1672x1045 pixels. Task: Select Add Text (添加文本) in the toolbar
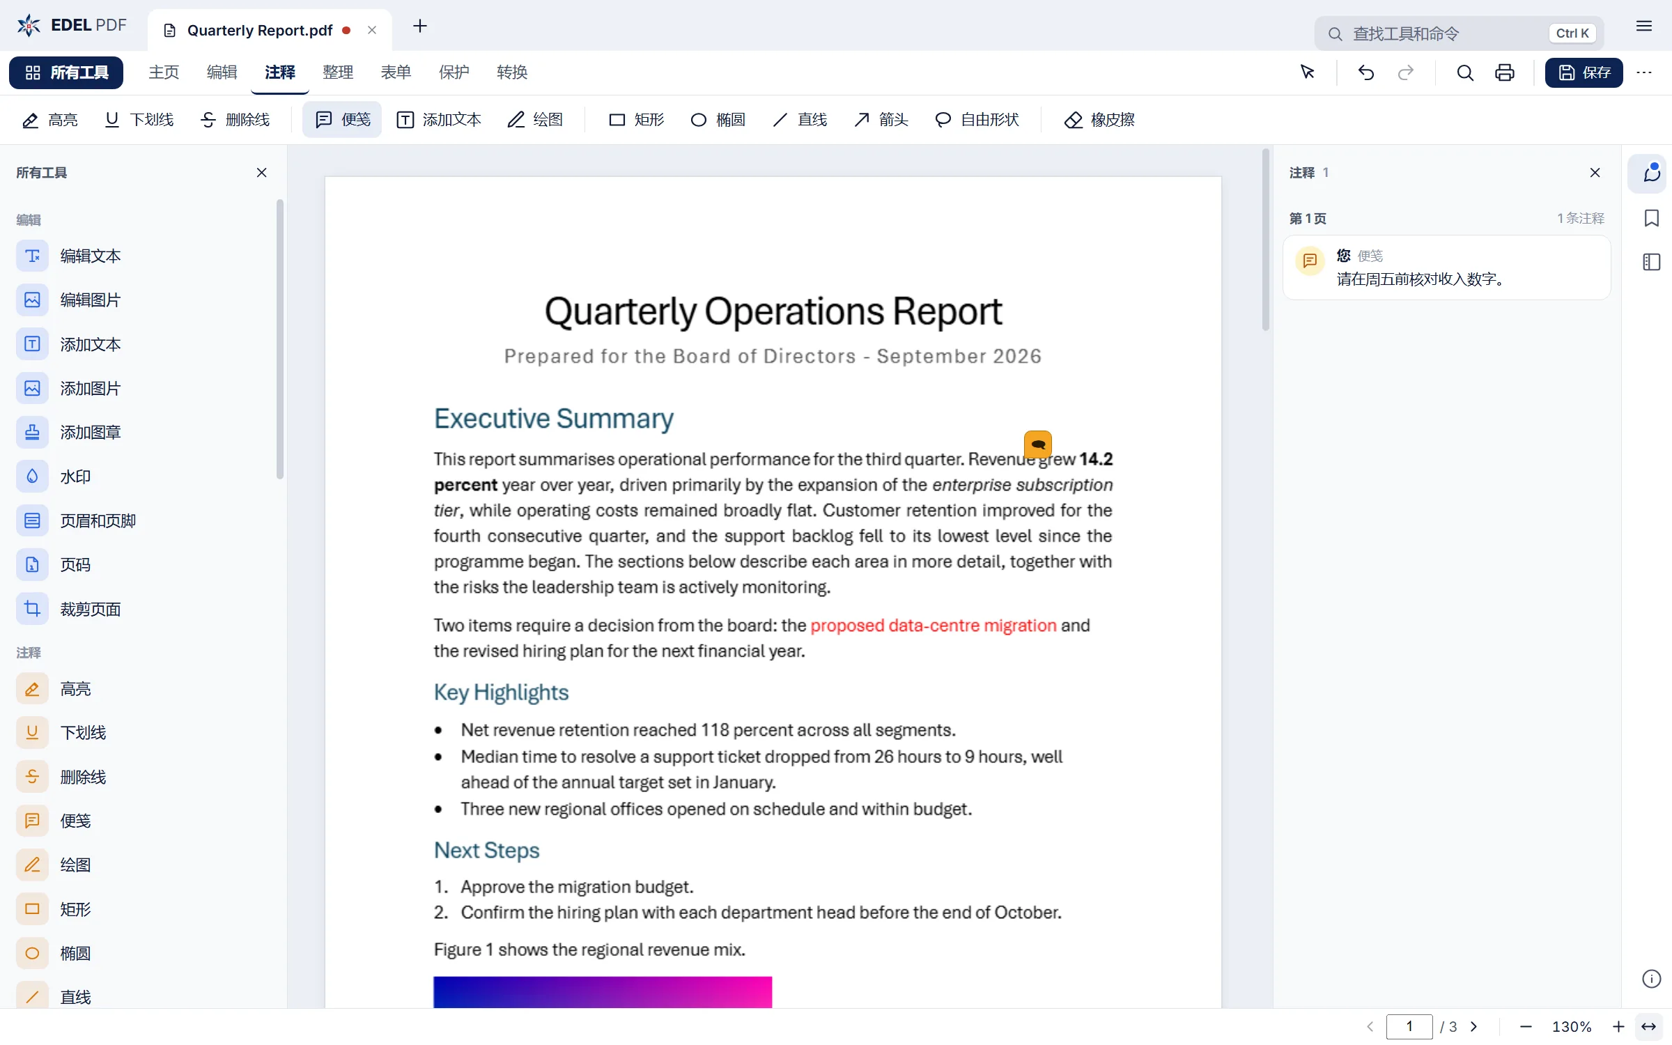(439, 120)
